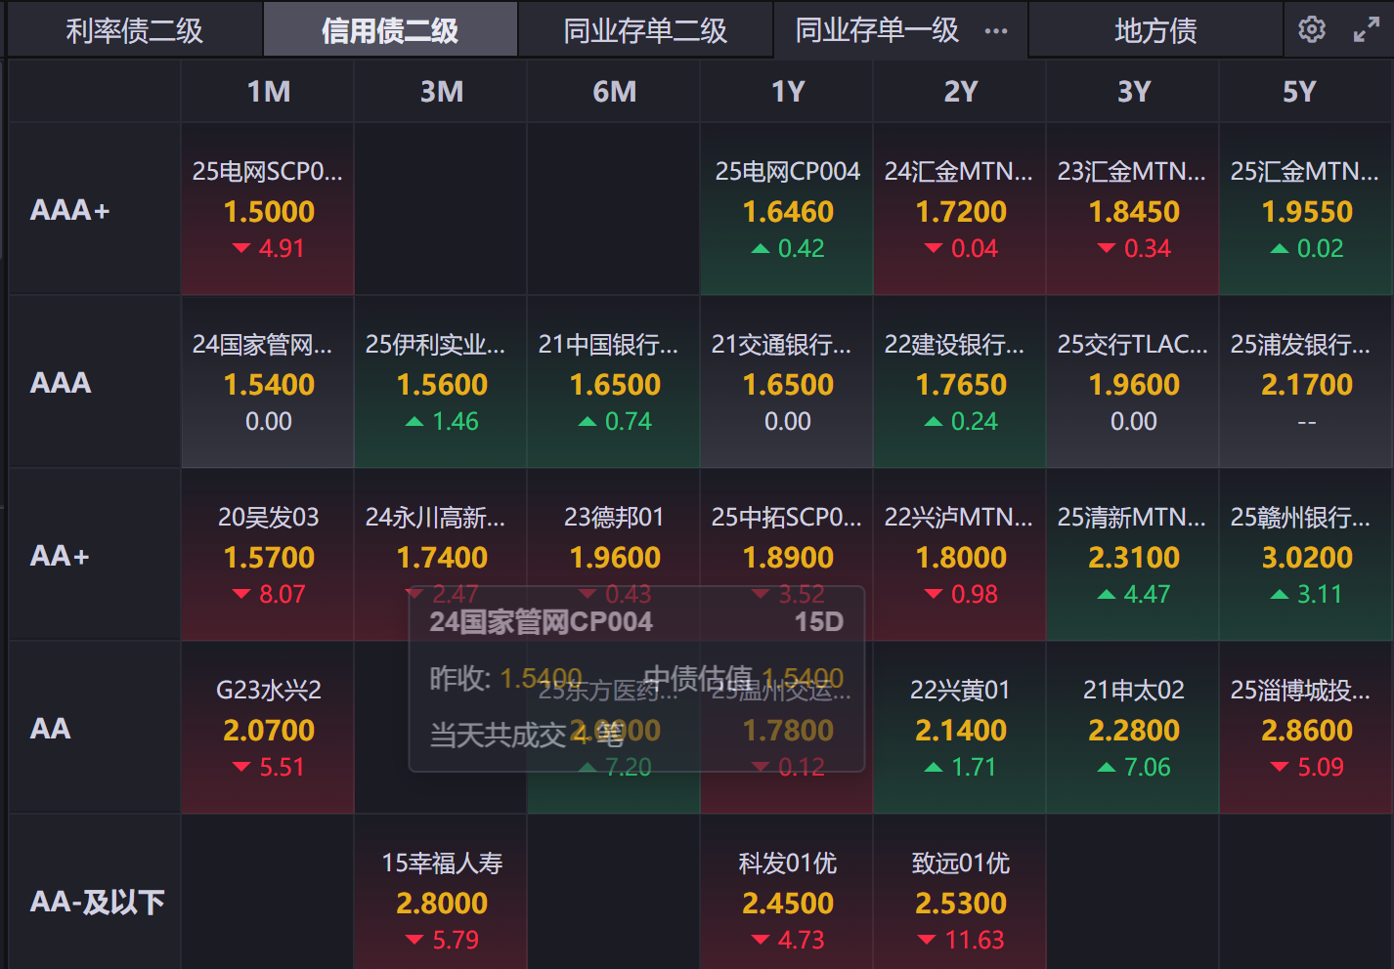This screenshot has width=1394, height=969.
Task: Open the more tabs ellipsis menu
Action: [995, 30]
